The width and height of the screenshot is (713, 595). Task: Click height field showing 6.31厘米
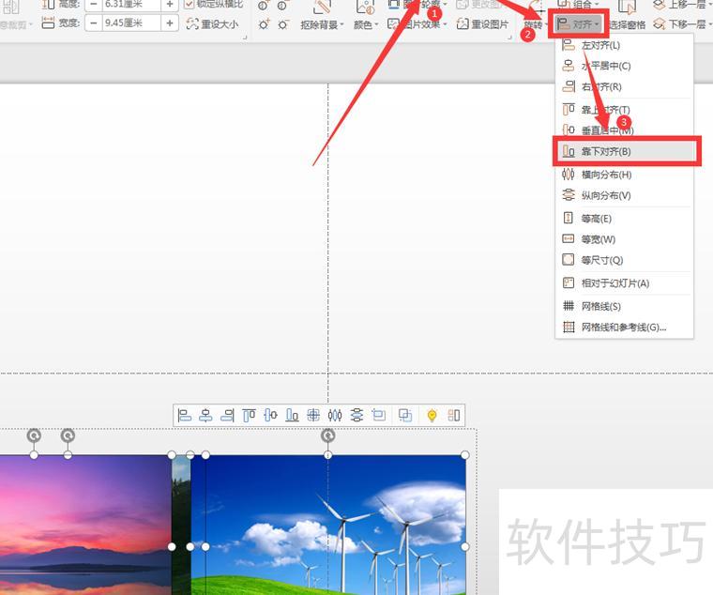tap(131, 5)
